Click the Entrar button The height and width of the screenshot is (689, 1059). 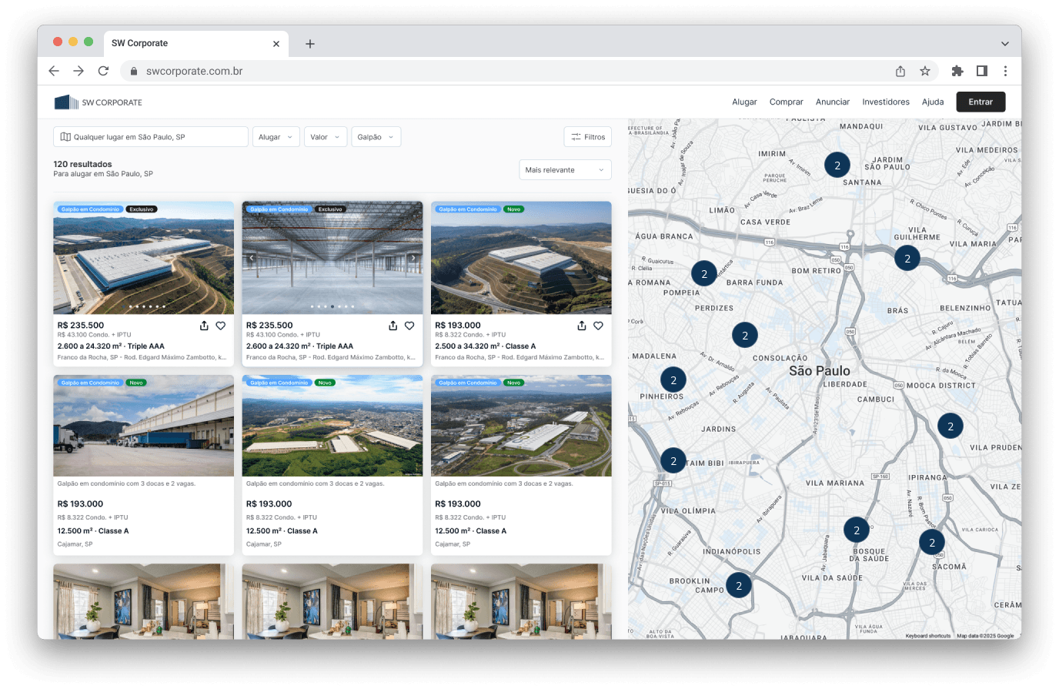[x=980, y=102]
